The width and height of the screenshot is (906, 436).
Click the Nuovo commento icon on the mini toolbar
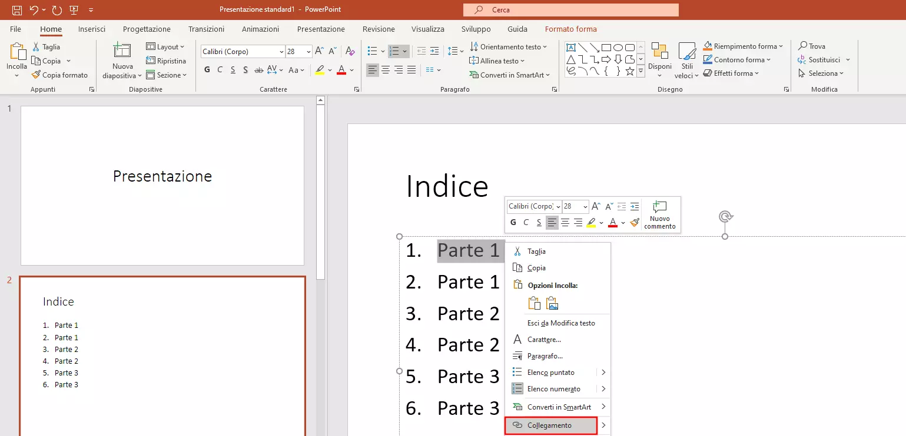click(660, 207)
